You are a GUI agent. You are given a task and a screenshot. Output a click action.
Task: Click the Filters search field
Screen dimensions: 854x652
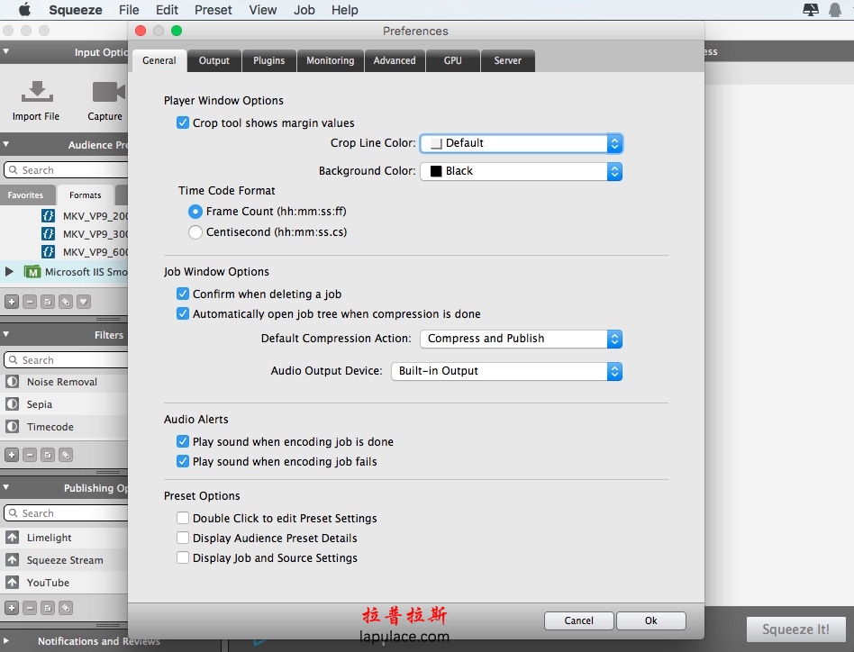[x=67, y=359]
